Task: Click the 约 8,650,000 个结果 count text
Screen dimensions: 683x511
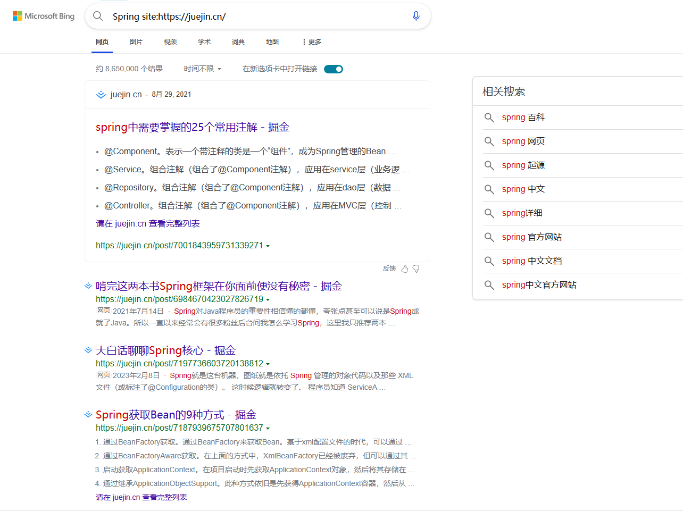Action: [x=129, y=69]
